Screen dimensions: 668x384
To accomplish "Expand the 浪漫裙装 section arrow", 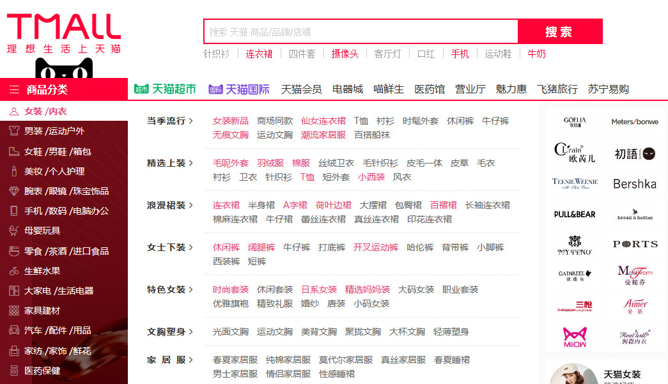I will pyautogui.click(x=191, y=205).
